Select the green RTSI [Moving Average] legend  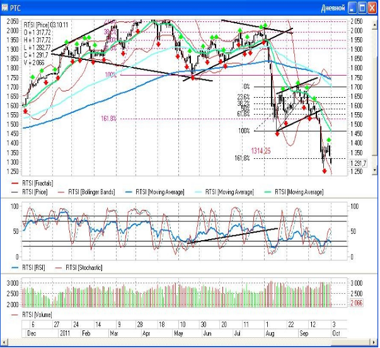(x=294, y=192)
